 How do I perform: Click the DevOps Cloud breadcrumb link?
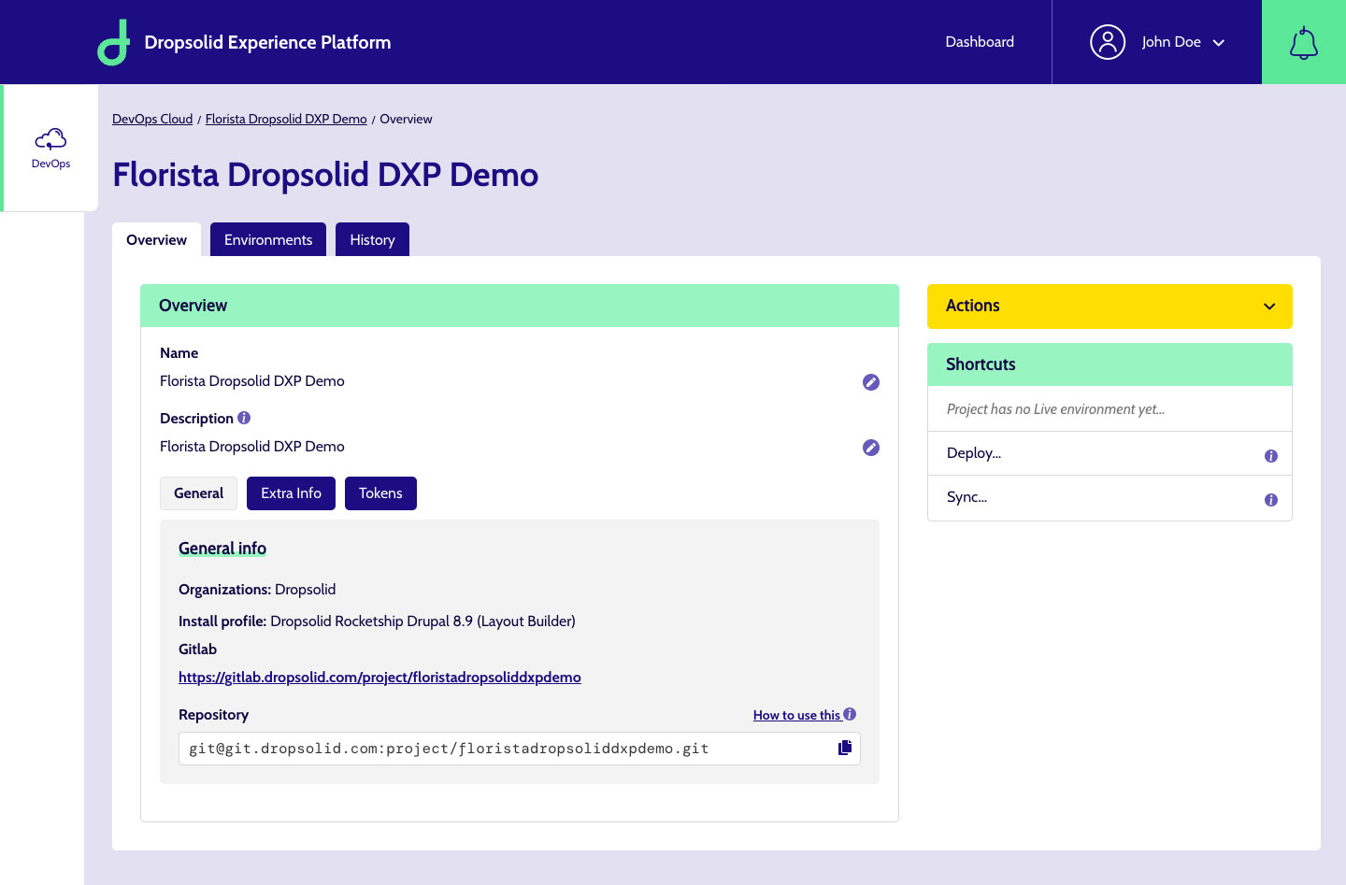[152, 119]
